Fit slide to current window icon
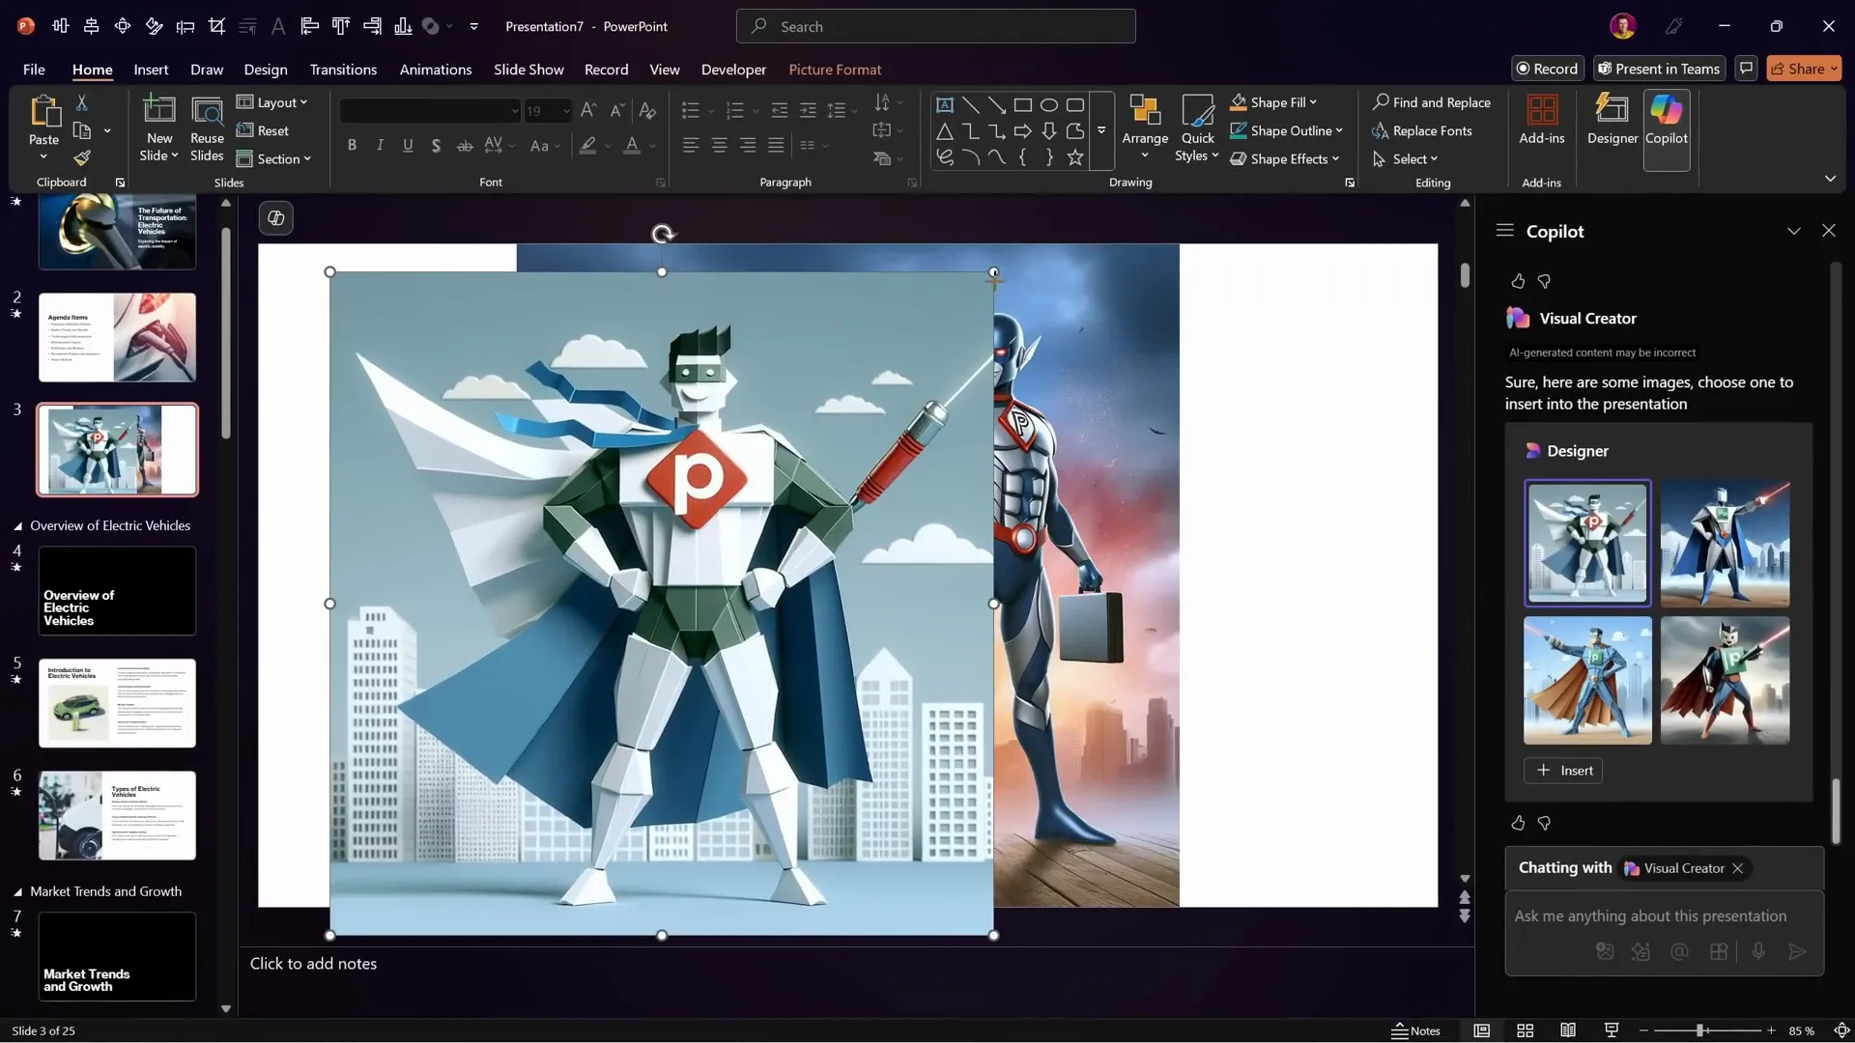 click(1841, 1030)
